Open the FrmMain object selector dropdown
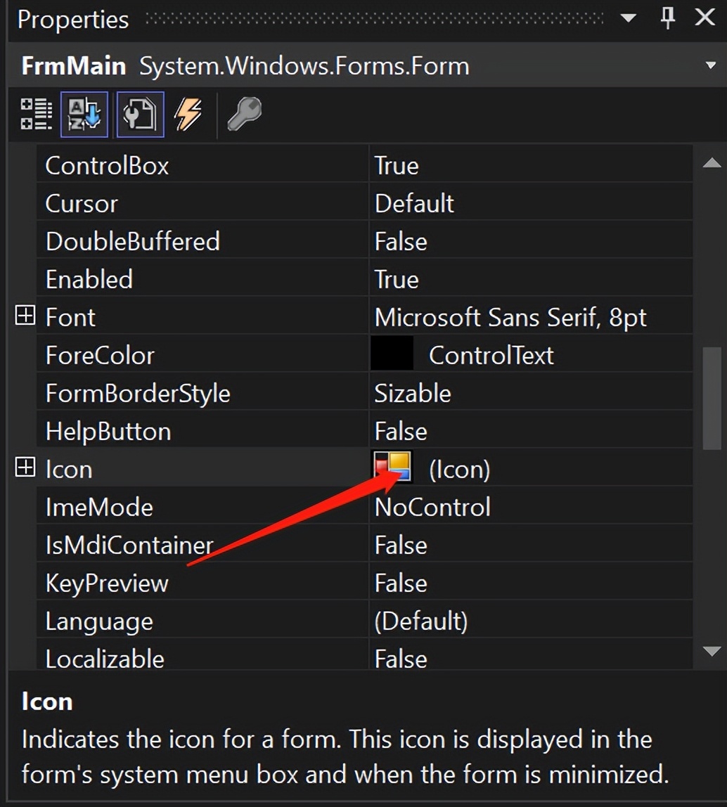Screen dimensions: 727x807 [709, 66]
